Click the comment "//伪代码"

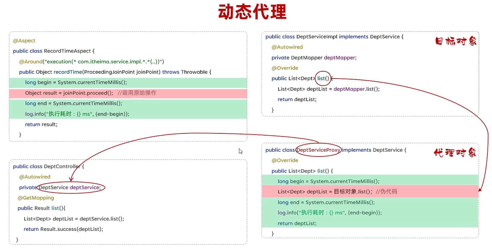click(x=386, y=192)
